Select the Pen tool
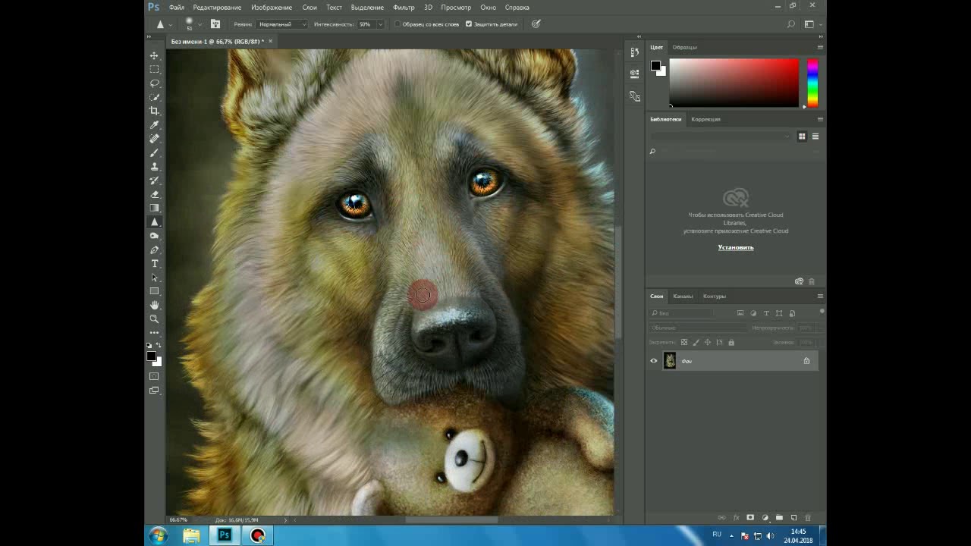 tap(154, 249)
